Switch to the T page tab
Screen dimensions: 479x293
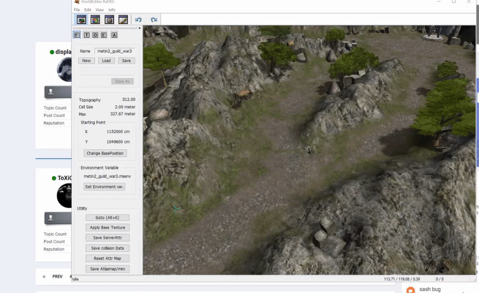pyautogui.click(x=87, y=35)
